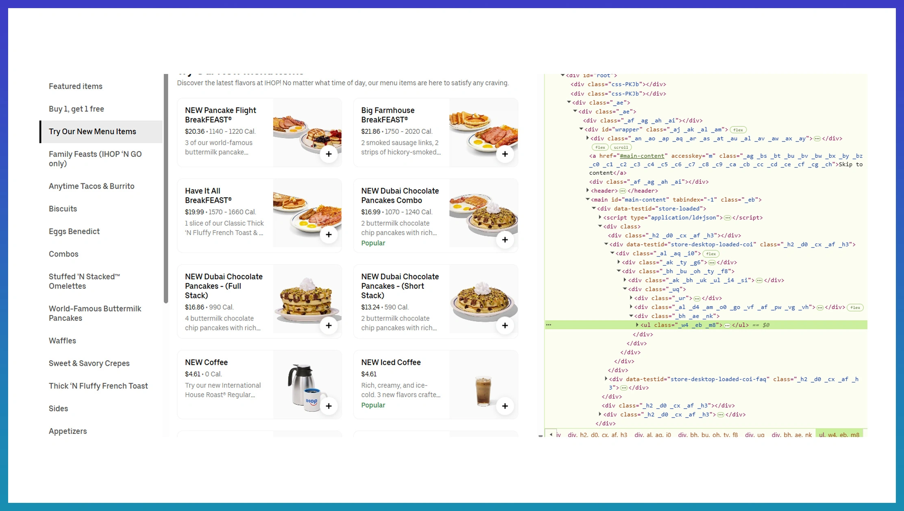
Task: Select ul._w4._eb._m8 in the breadcrumb bar
Action: 839,435
